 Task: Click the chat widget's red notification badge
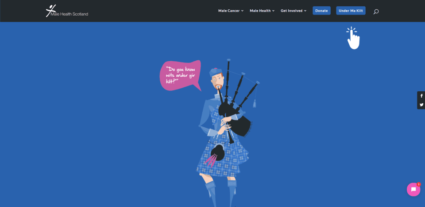click(418, 184)
